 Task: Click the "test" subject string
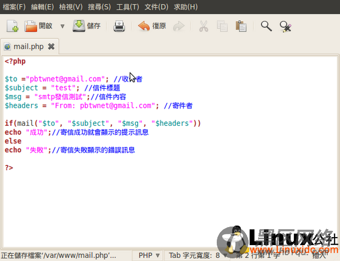(x=63, y=88)
